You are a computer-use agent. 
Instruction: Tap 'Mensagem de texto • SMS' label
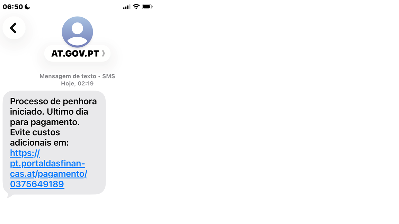77,76
